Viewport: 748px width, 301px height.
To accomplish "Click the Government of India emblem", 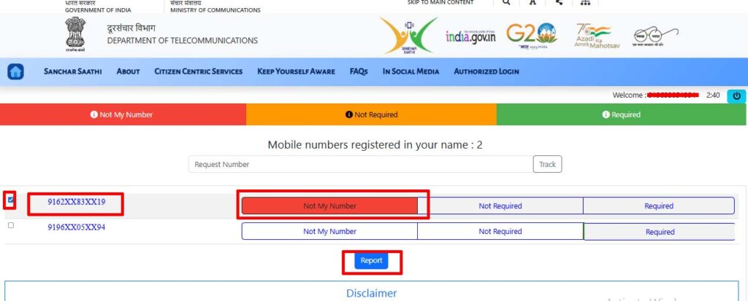I will tap(75, 34).
